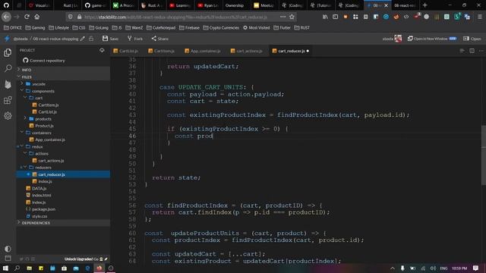The height and width of the screenshot is (273, 486).
Task: Open CartItem.js in file tree
Action: (x=49, y=105)
